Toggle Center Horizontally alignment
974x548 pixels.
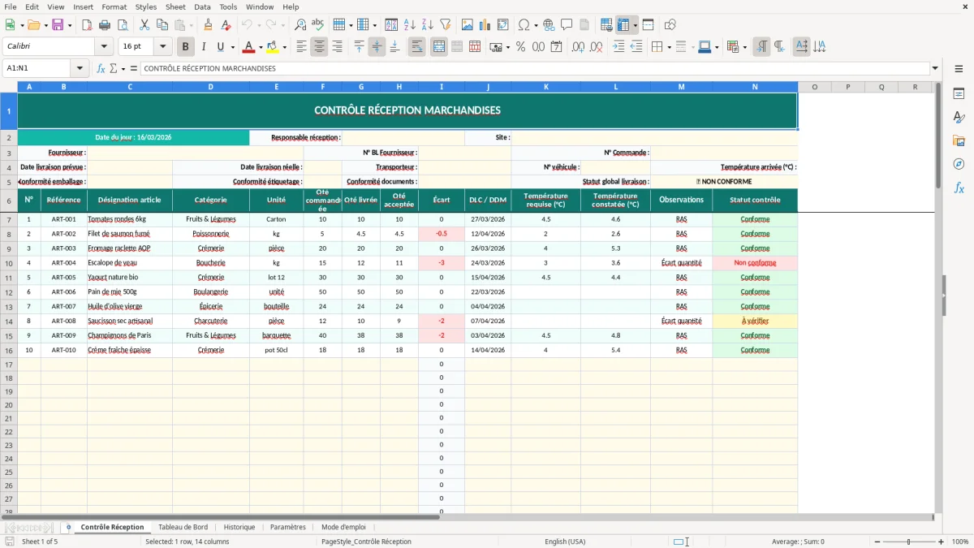[320, 47]
